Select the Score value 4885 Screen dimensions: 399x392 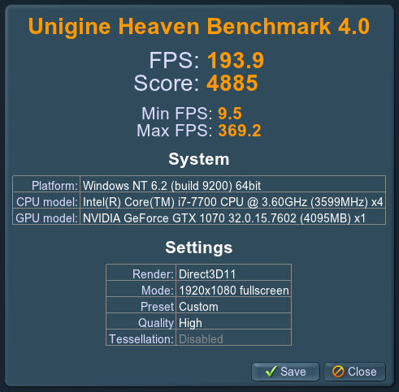232,83
